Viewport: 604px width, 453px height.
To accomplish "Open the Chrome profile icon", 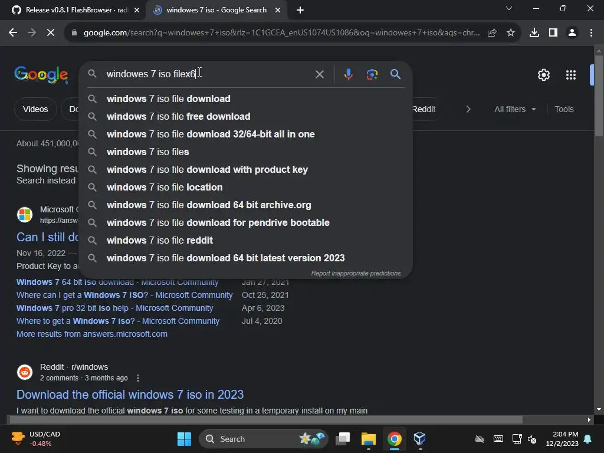I will [x=572, y=33].
